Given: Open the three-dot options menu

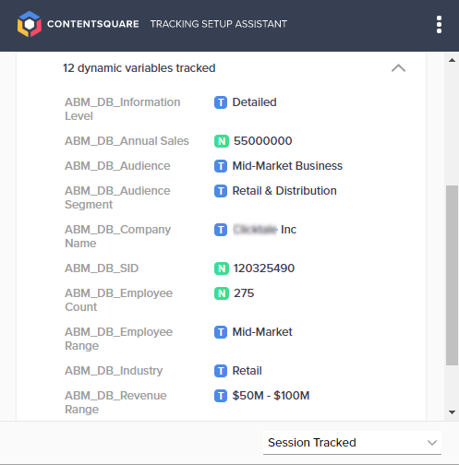Looking at the screenshot, I should pyautogui.click(x=439, y=24).
